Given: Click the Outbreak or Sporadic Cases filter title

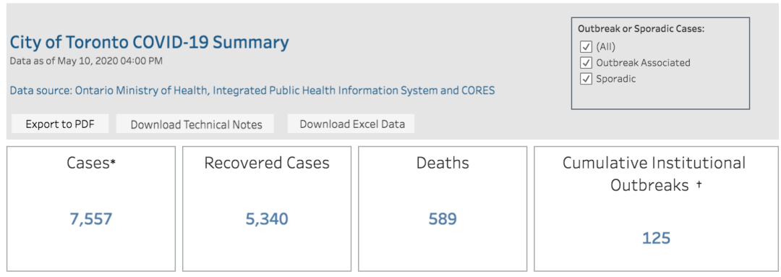Looking at the screenshot, I should 641,29.
